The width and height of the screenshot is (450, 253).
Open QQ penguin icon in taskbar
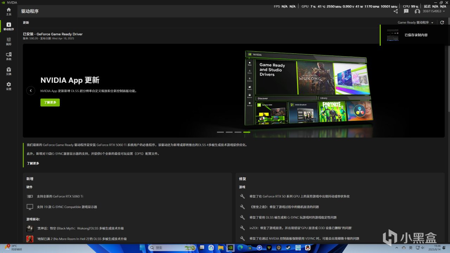point(308,248)
